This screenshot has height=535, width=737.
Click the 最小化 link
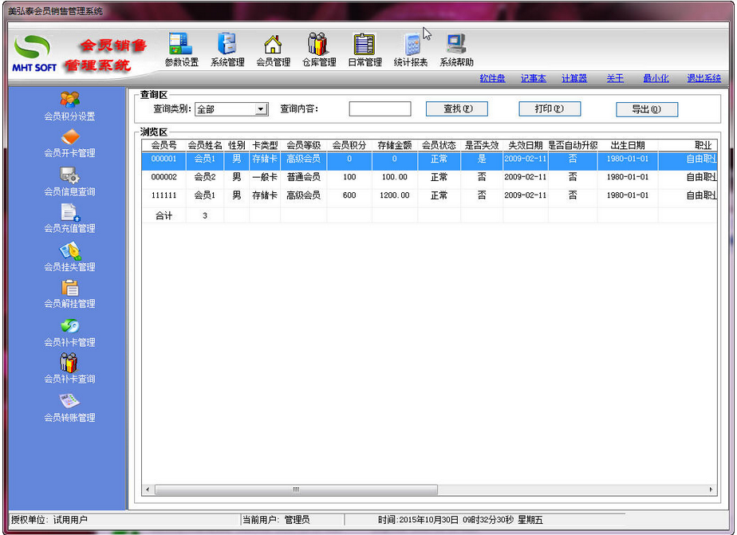coord(656,78)
